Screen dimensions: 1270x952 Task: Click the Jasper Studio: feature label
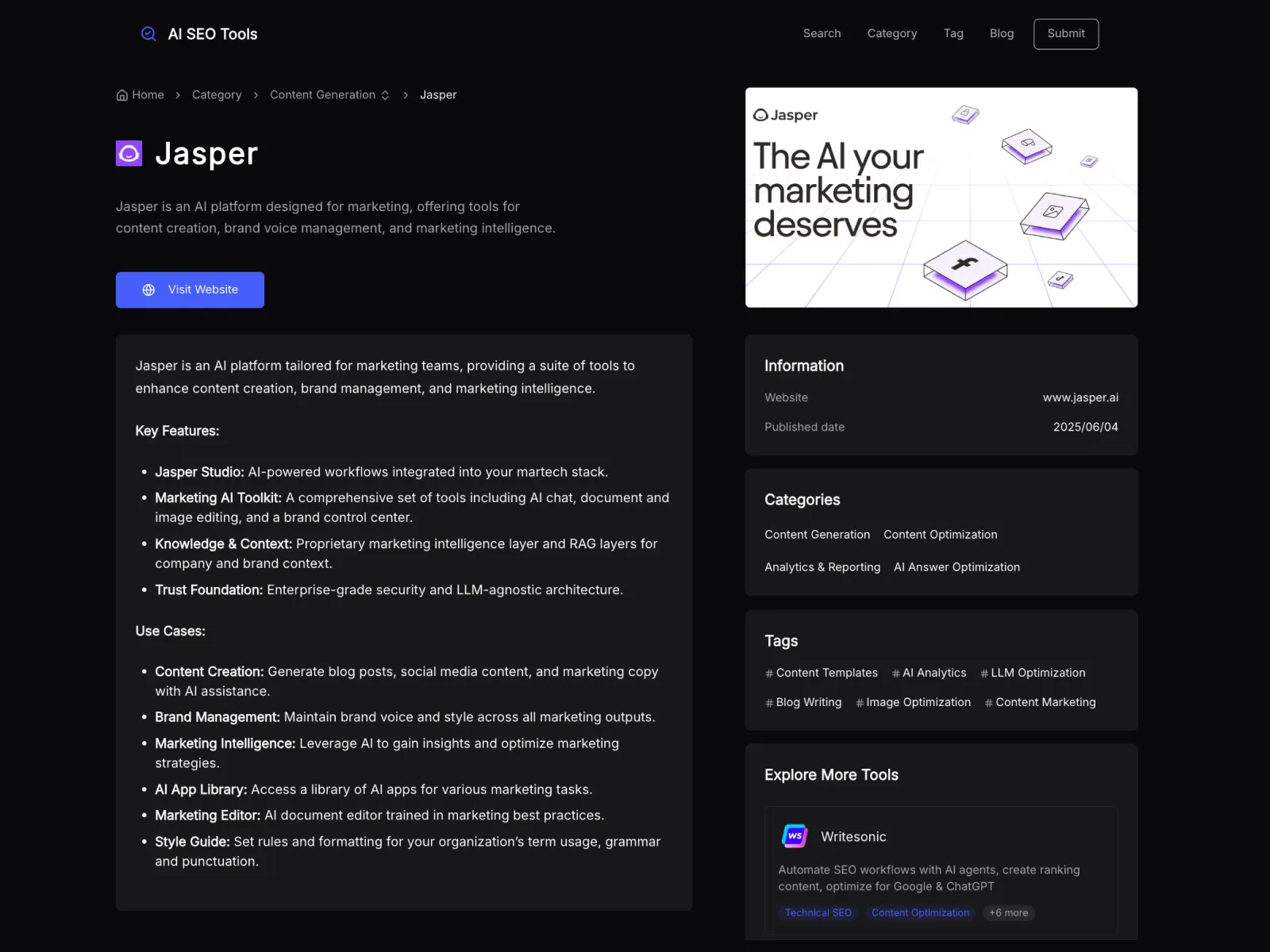[x=199, y=472]
